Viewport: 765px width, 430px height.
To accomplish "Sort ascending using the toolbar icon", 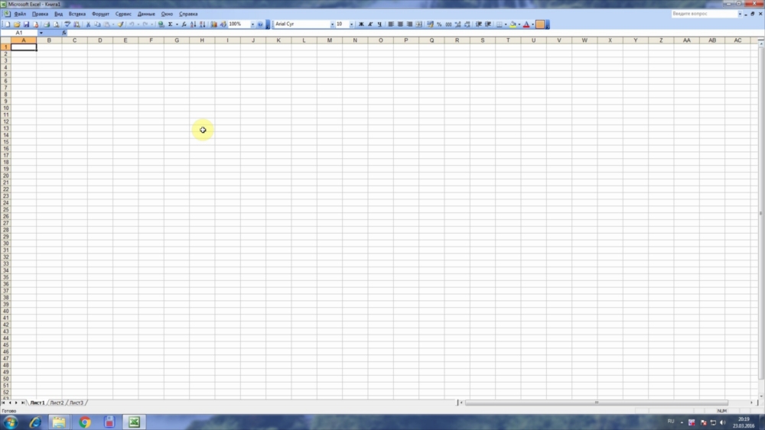I will click(x=194, y=24).
